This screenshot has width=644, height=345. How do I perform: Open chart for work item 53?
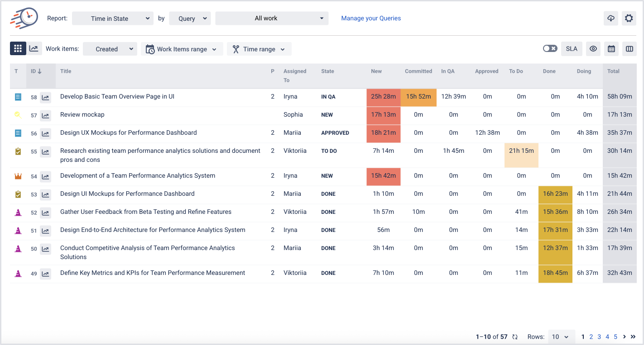click(x=45, y=194)
